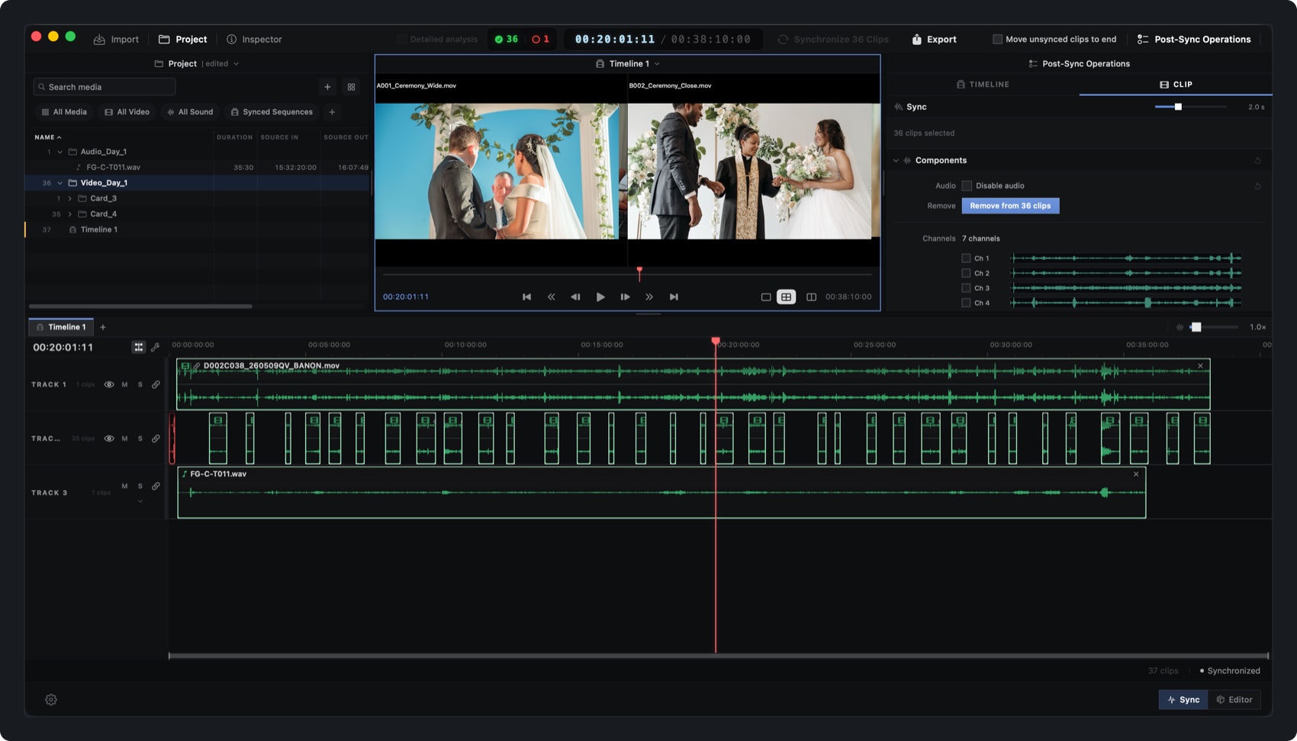Show Synced Sequences filter
The height and width of the screenshot is (741, 1297).
coord(272,112)
